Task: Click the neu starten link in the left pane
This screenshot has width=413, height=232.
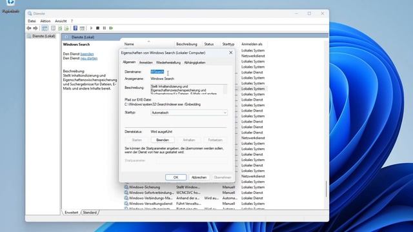Action: 89,59
